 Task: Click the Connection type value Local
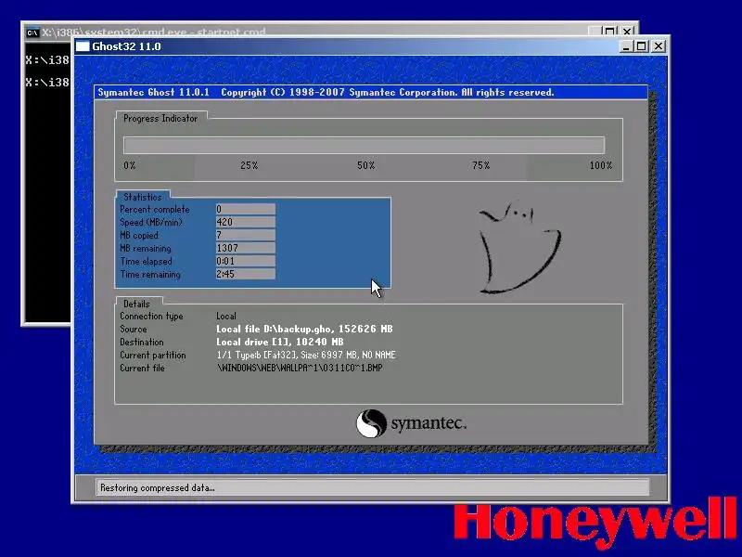coord(226,316)
